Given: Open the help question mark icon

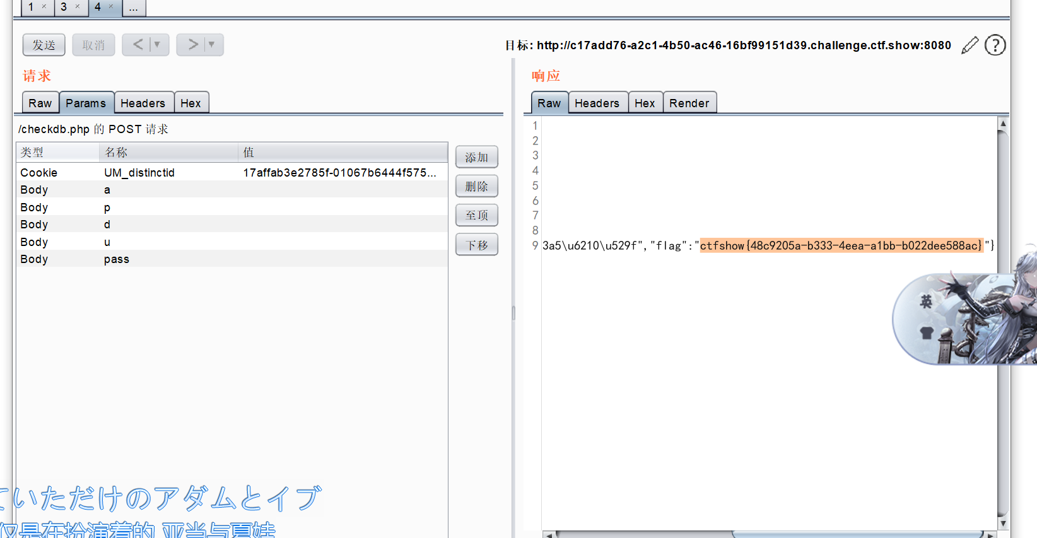Looking at the screenshot, I should click(995, 45).
